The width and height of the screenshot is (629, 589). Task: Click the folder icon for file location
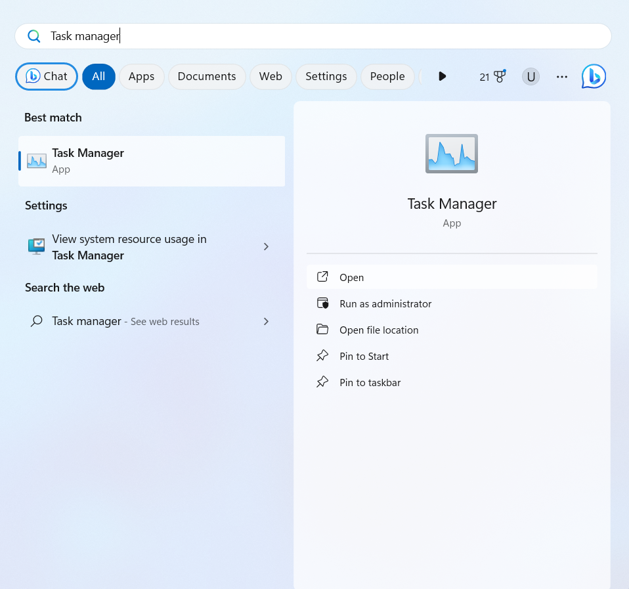(x=322, y=330)
